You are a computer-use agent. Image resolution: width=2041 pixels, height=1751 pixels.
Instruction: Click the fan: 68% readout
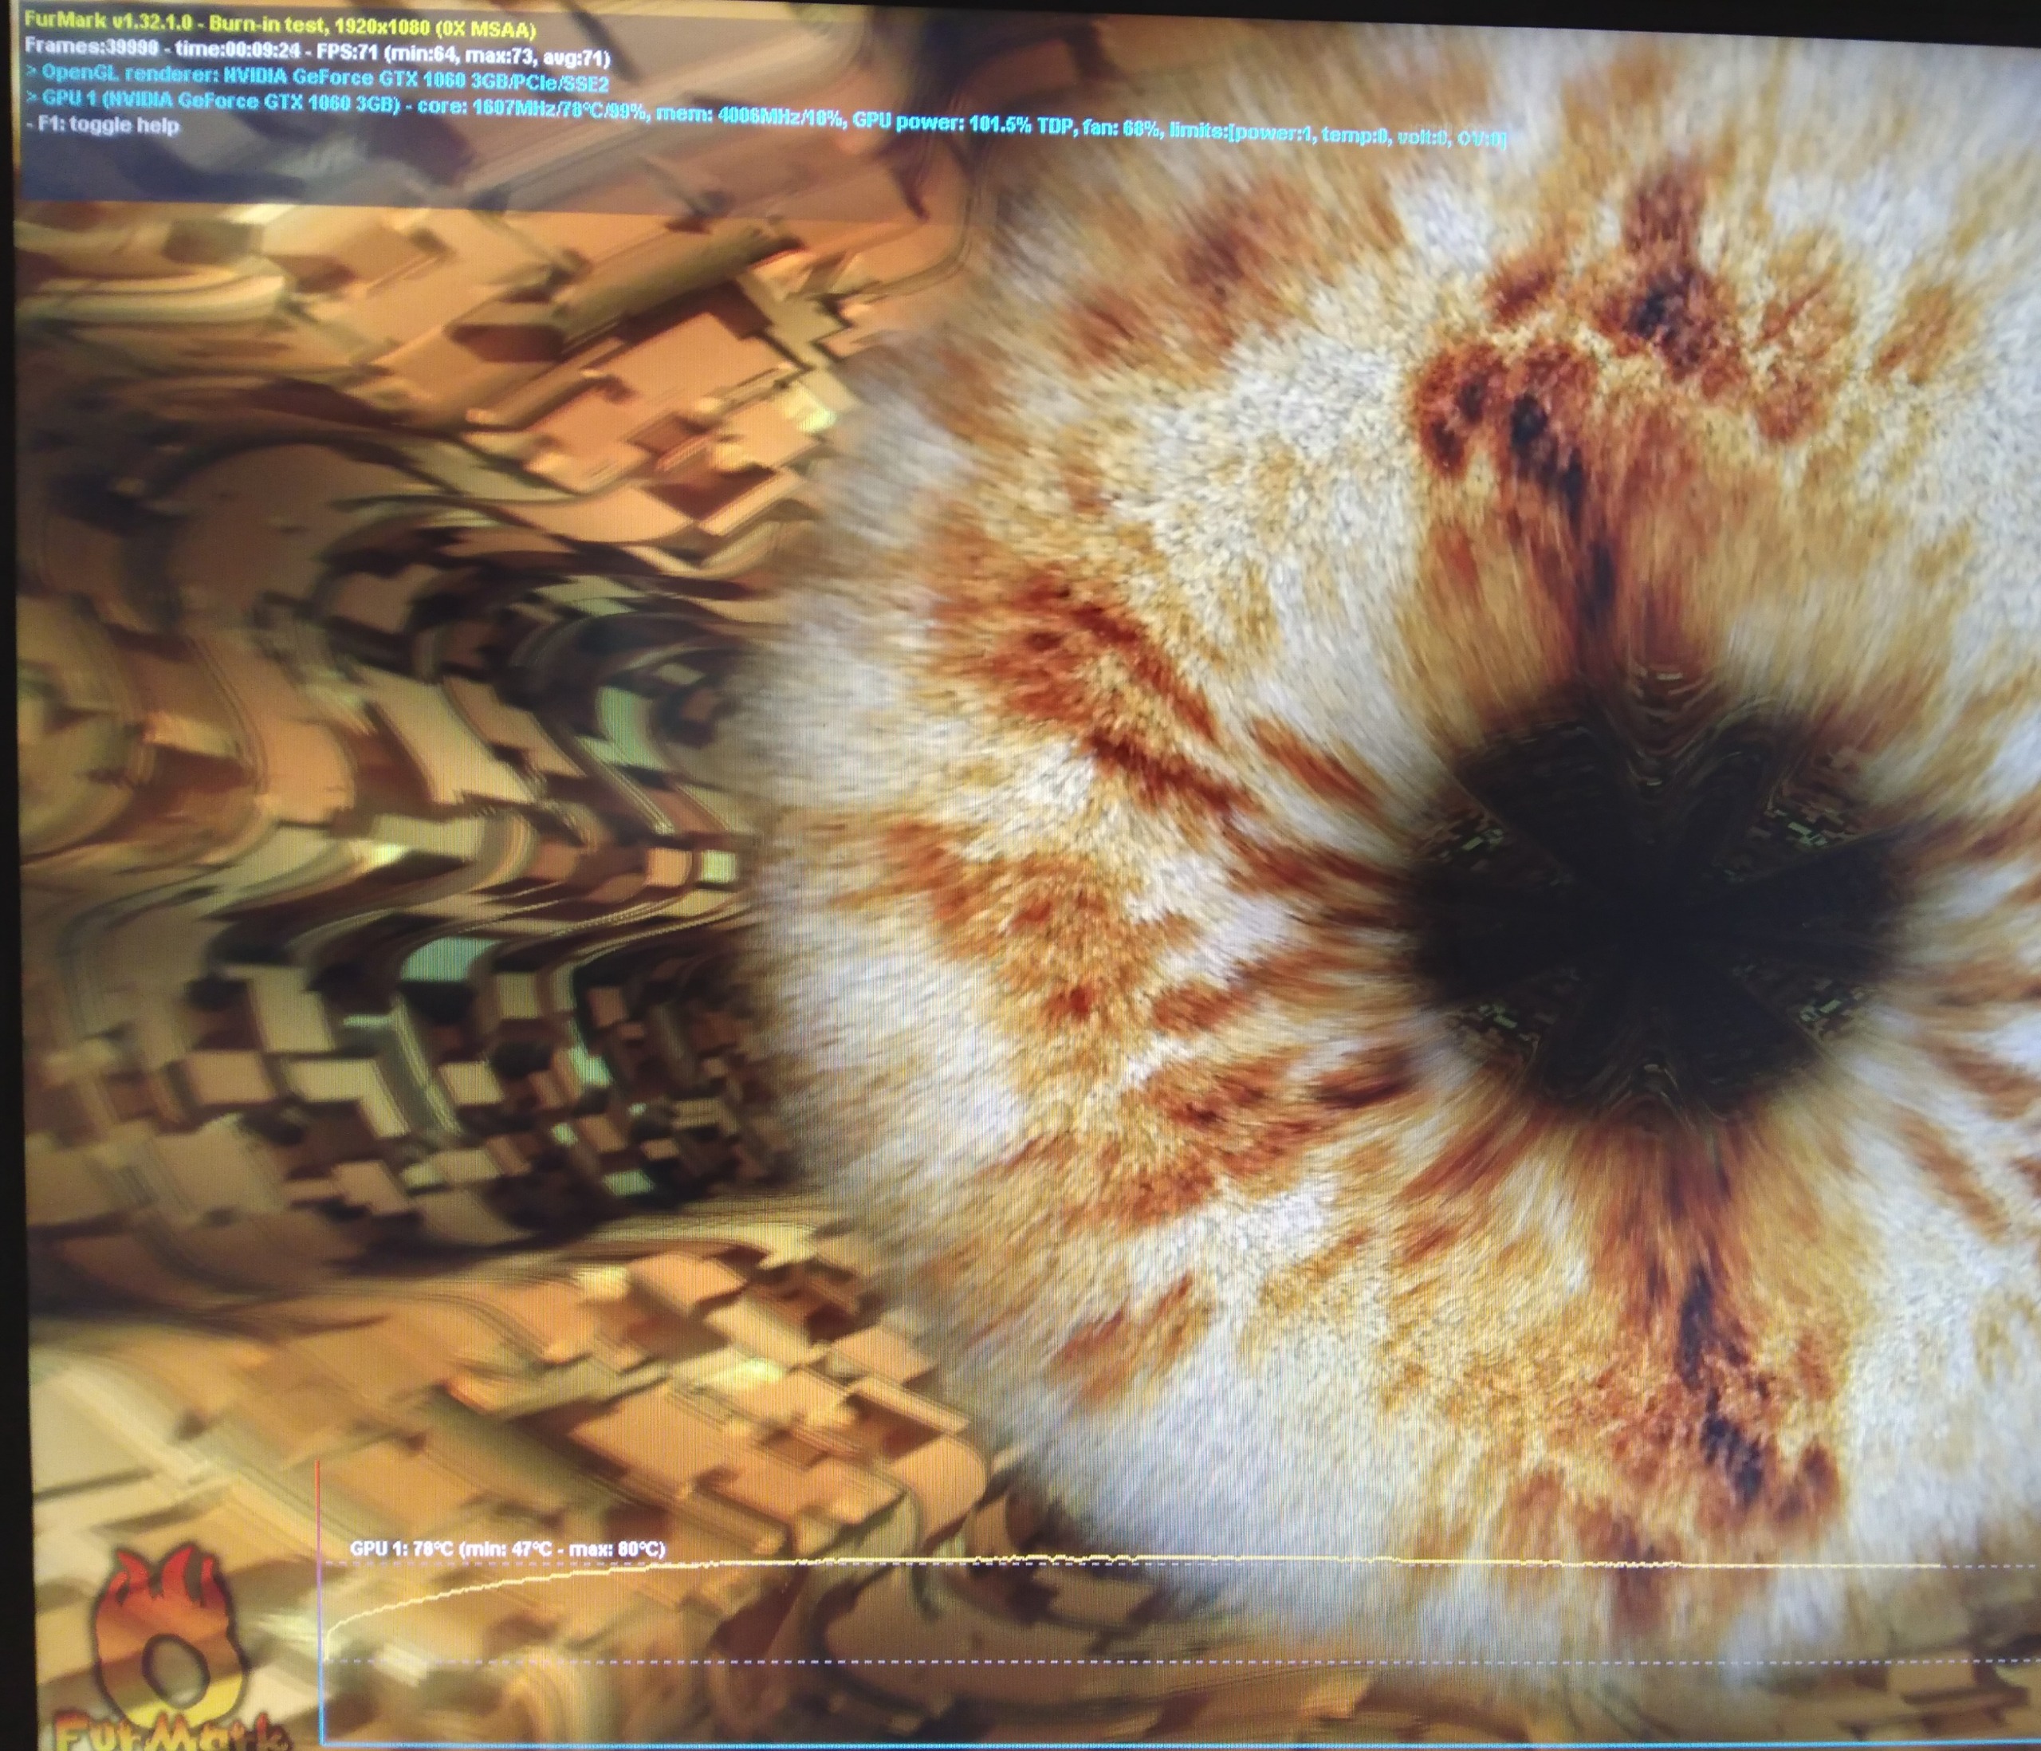[x=1119, y=129]
